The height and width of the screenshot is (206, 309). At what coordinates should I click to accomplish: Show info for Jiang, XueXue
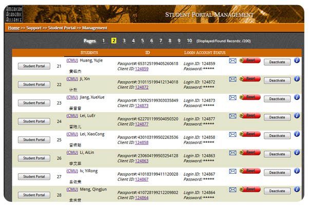pos(297,97)
